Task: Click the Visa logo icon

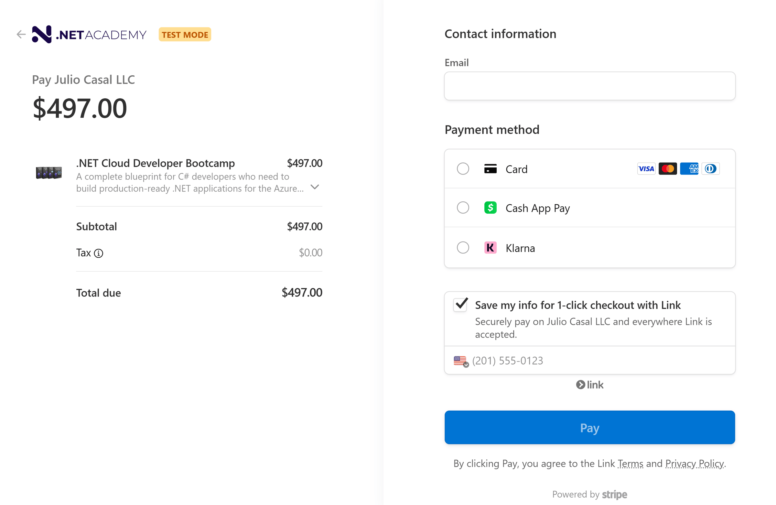Action: pos(646,169)
